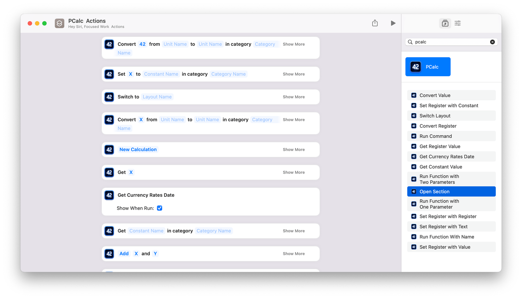The height and width of the screenshot is (299, 522).
Task: Select Get Constant Value action
Action: tap(451, 167)
